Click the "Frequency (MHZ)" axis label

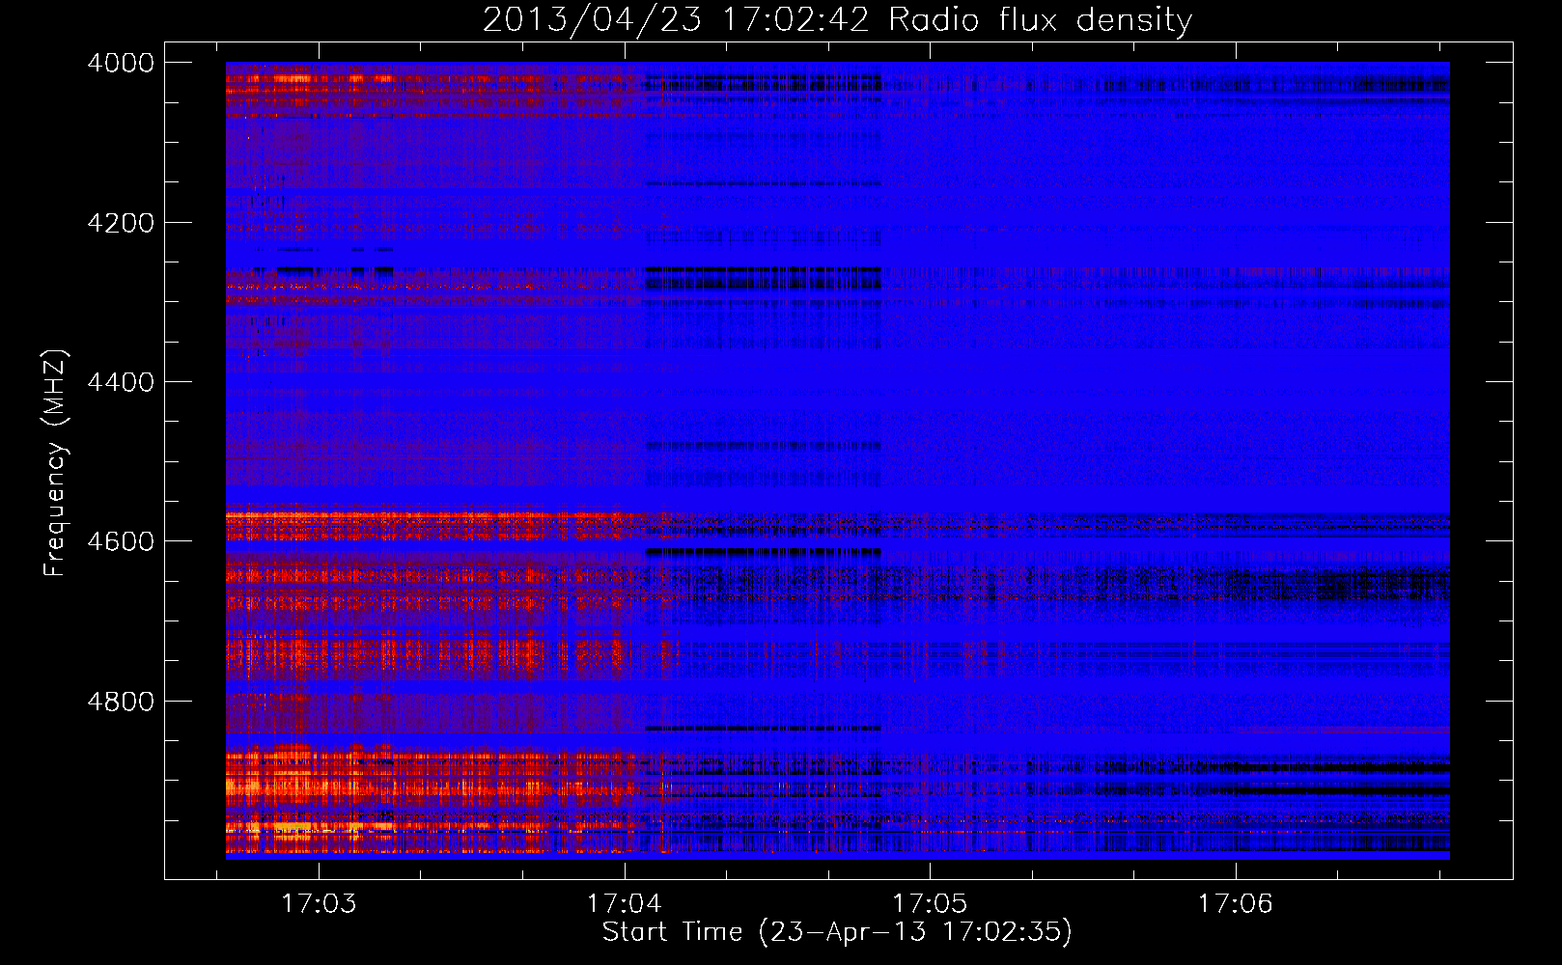[x=56, y=463]
